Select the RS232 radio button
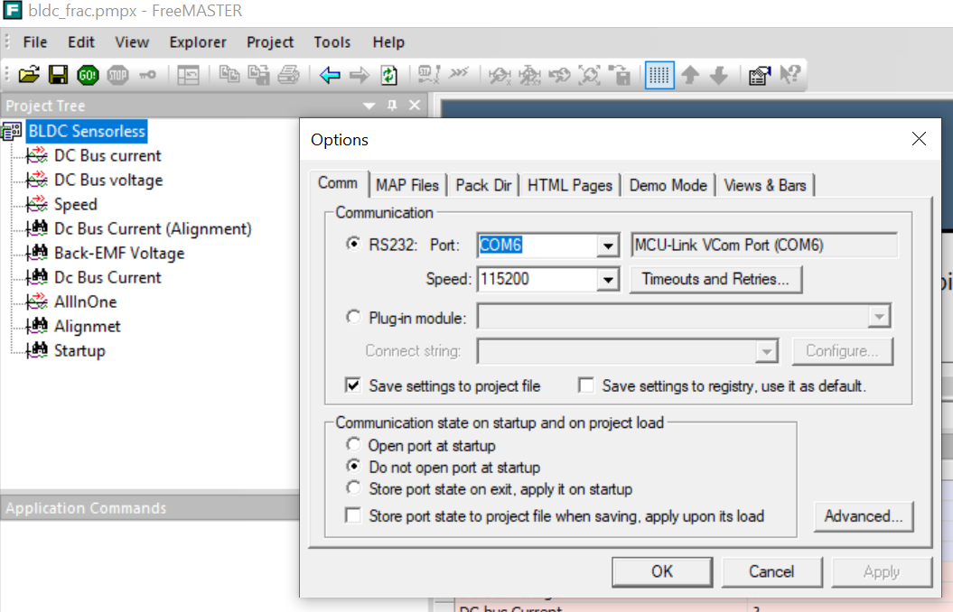 point(353,244)
